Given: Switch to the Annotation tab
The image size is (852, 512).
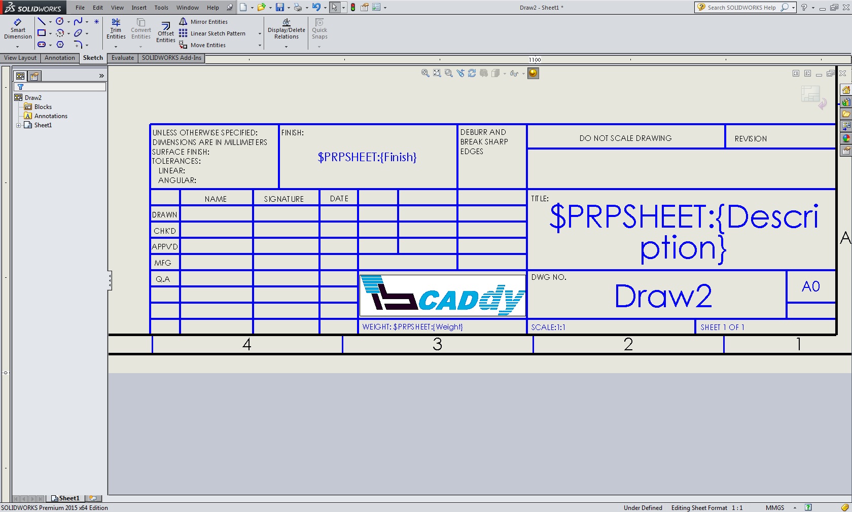Looking at the screenshot, I should pyautogui.click(x=60, y=58).
